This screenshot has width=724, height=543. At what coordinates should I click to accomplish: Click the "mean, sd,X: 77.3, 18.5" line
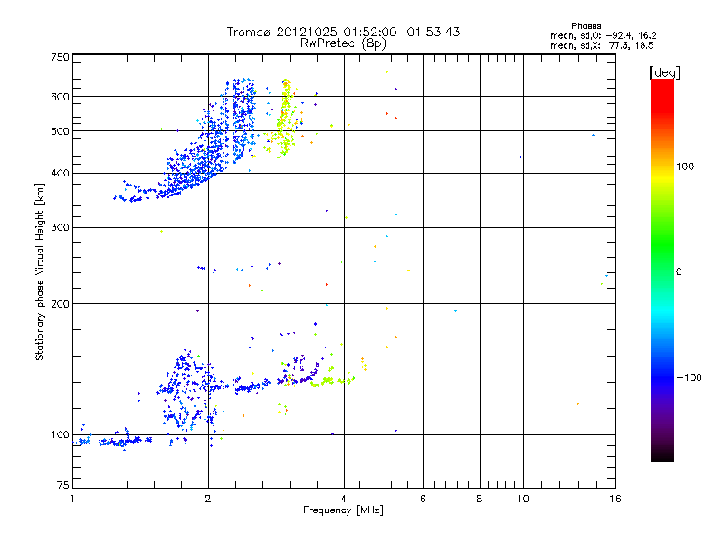pyautogui.click(x=602, y=46)
